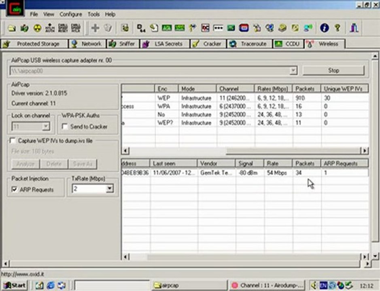Click the yellow question mark Help icon
This screenshot has width=380, height=291.
[338, 28]
